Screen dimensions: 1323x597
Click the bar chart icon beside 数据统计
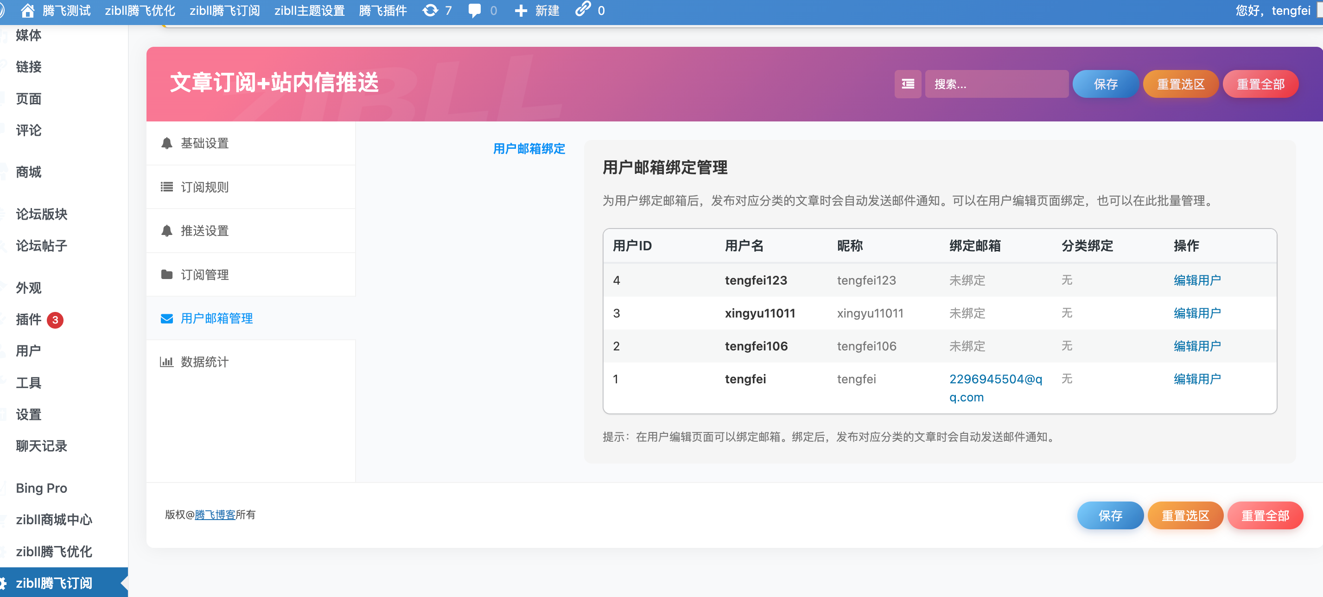pyautogui.click(x=167, y=362)
